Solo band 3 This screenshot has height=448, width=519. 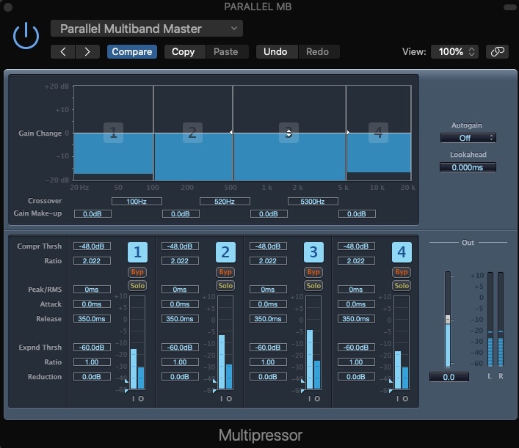point(313,286)
